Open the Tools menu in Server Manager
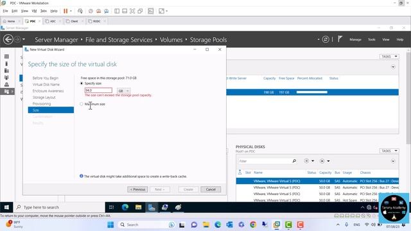Image resolution: width=411 pixels, height=231 pixels. click(371, 40)
